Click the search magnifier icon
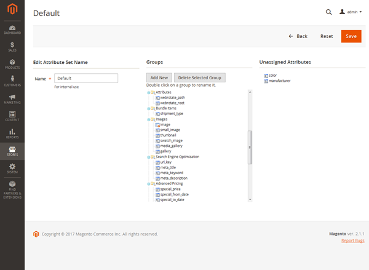The height and width of the screenshot is (270, 369). click(x=328, y=12)
